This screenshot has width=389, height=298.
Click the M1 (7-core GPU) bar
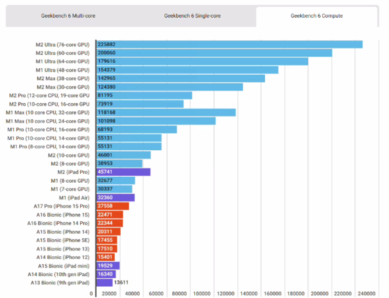point(115,189)
